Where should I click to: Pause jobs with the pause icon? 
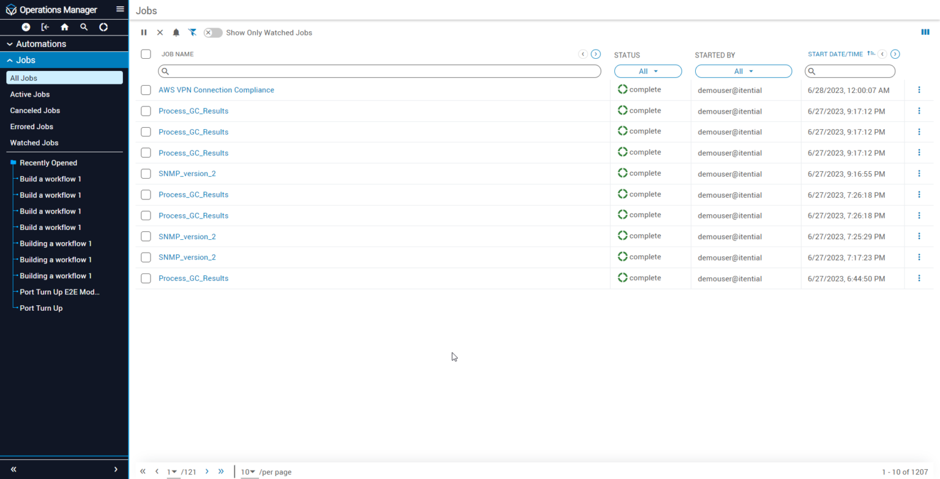[144, 32]
